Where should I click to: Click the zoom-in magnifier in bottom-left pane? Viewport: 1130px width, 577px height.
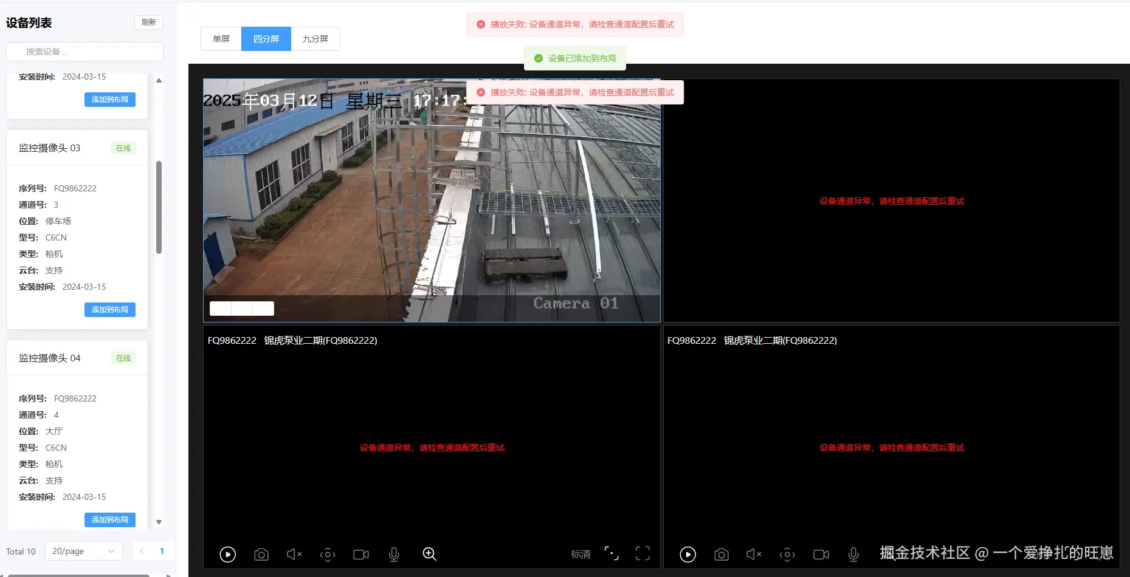click(429, 554)
